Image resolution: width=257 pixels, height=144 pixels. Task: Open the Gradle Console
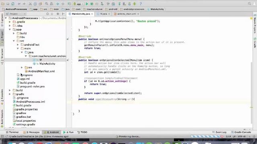(x=241, y=132)
